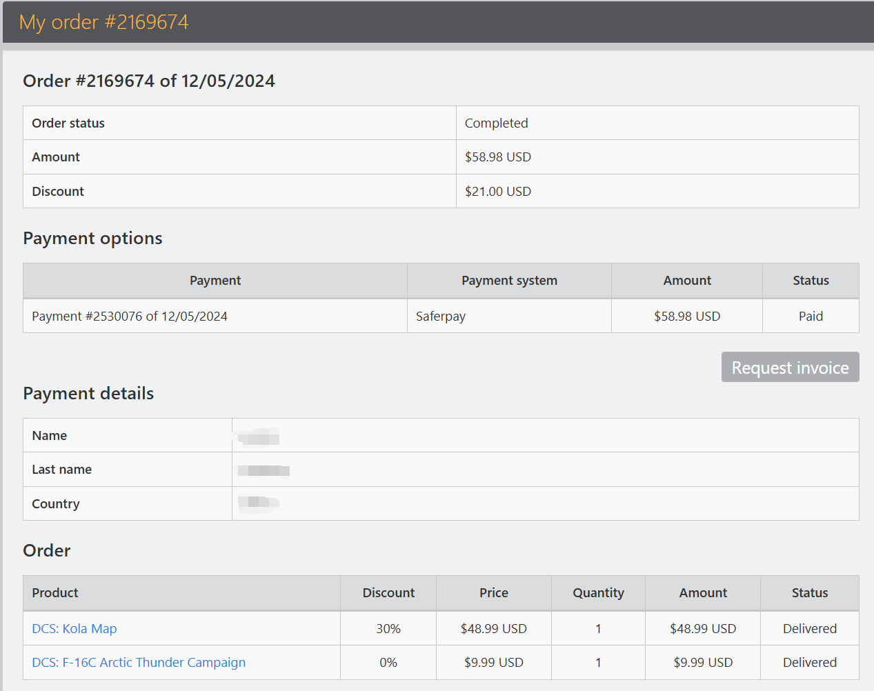
Task: Select the "0%" discount for F-16C campaign
Action: [388, 662]
